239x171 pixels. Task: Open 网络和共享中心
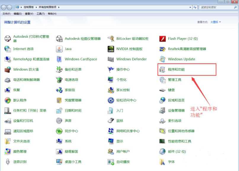pyautogui.click(x=128, y=131)
